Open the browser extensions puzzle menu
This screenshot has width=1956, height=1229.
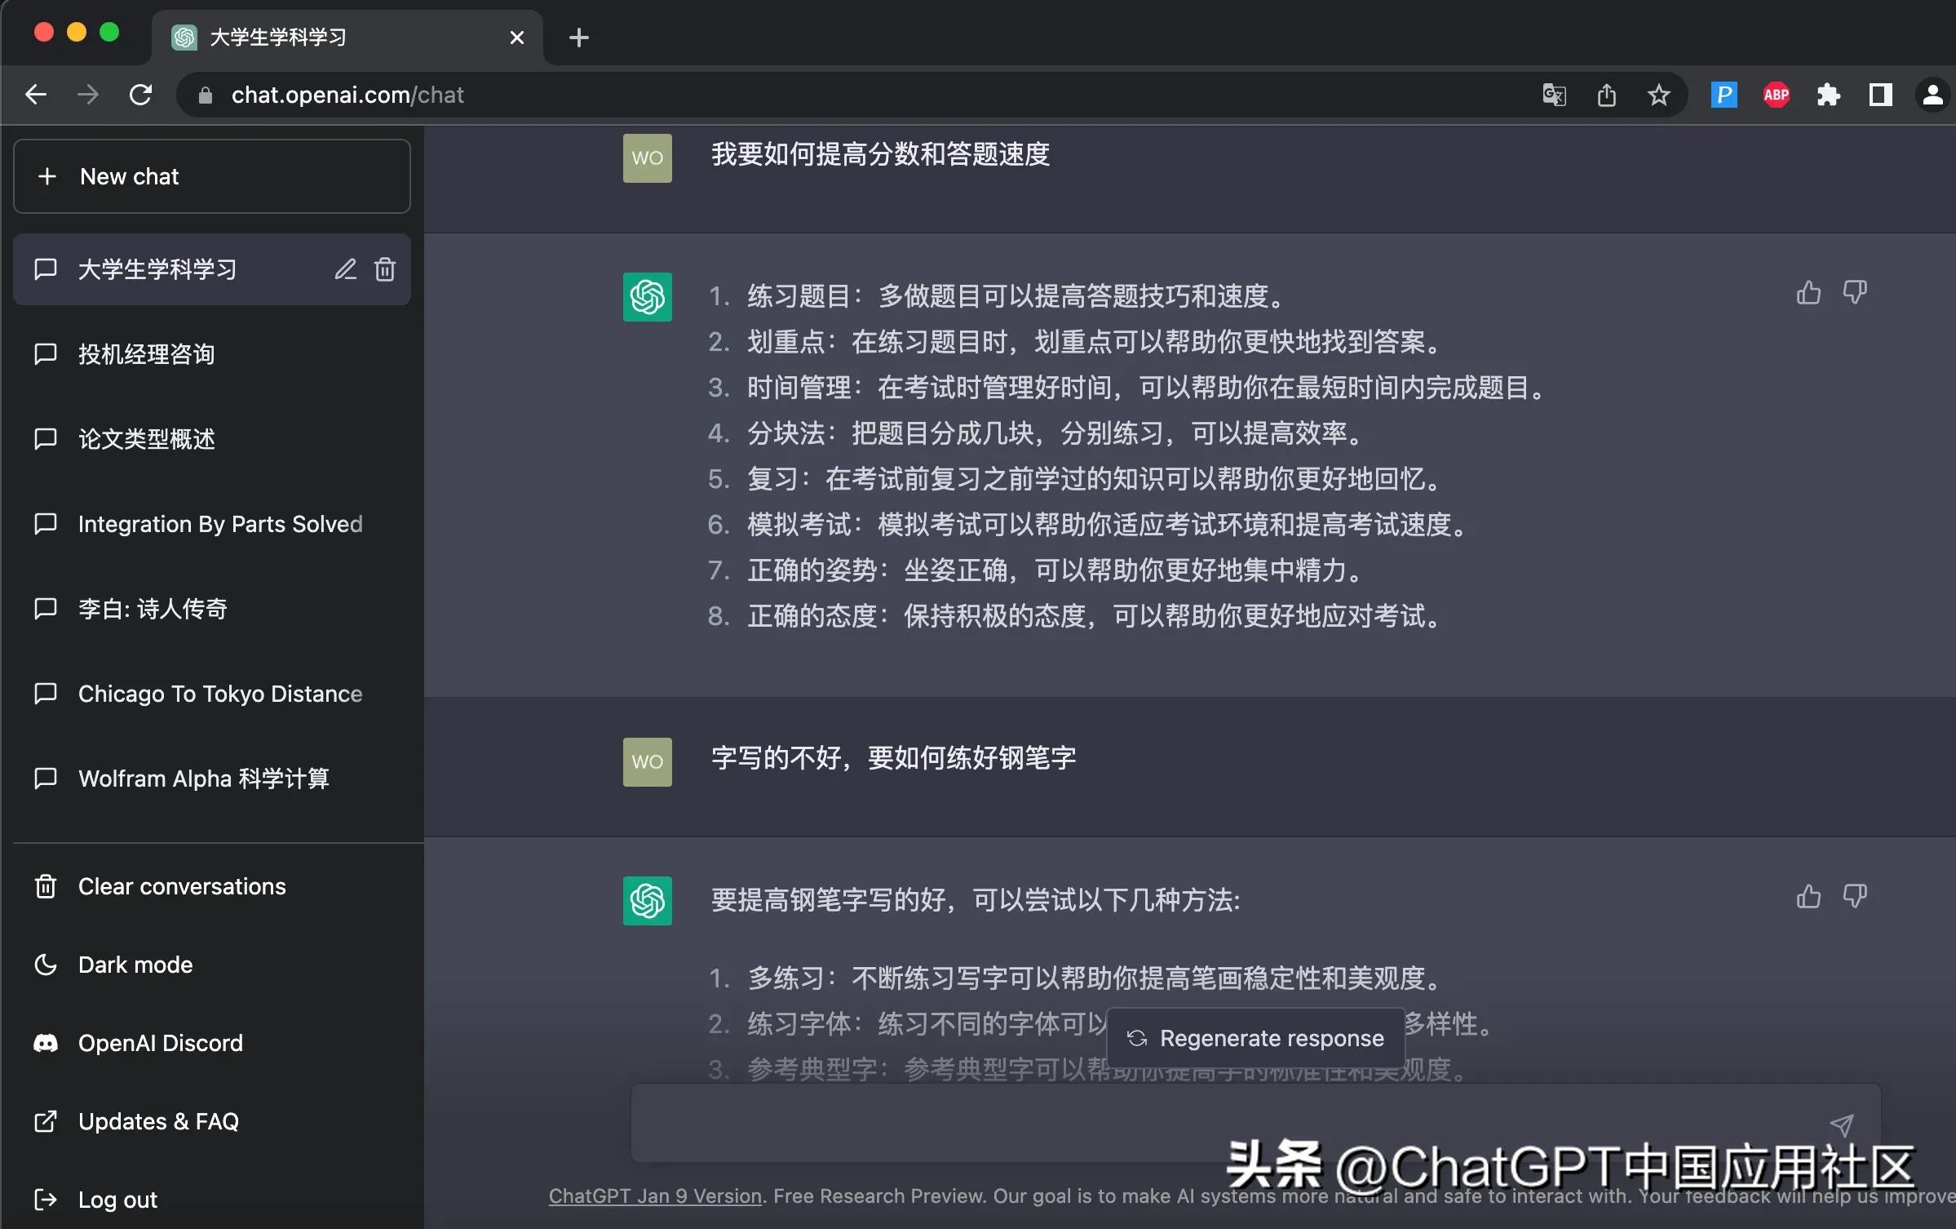(1828, 95)
